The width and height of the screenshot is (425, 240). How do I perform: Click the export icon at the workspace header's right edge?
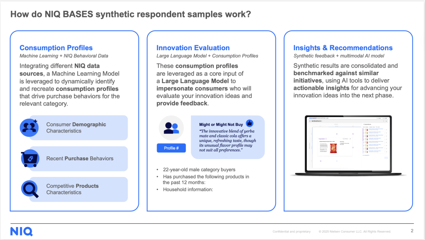tap(386, 121)
